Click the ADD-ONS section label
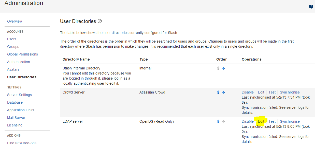 [14, 136]
